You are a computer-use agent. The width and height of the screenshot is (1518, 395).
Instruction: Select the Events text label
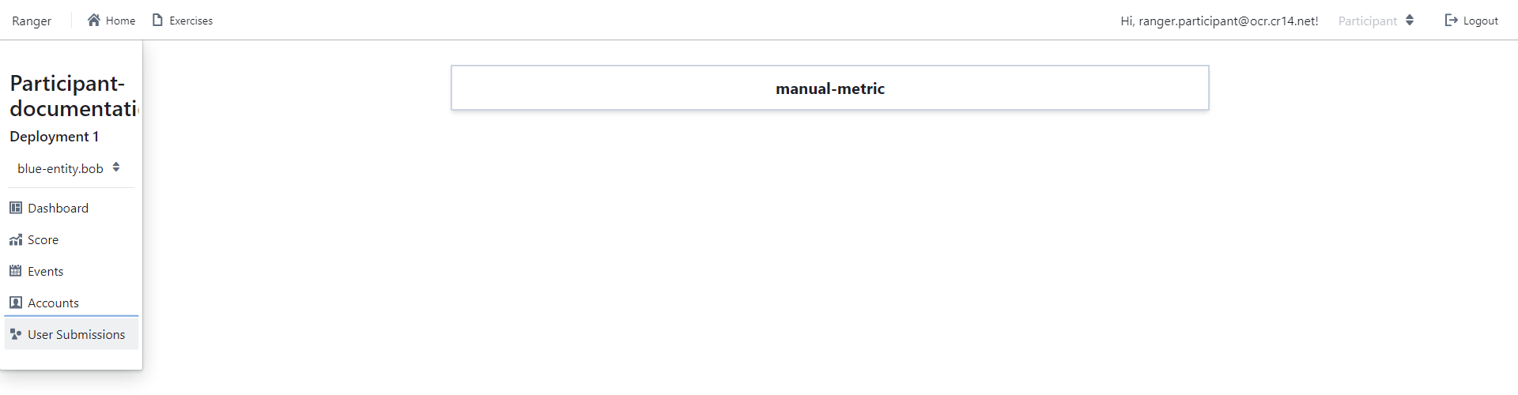[x=45, y=271]
